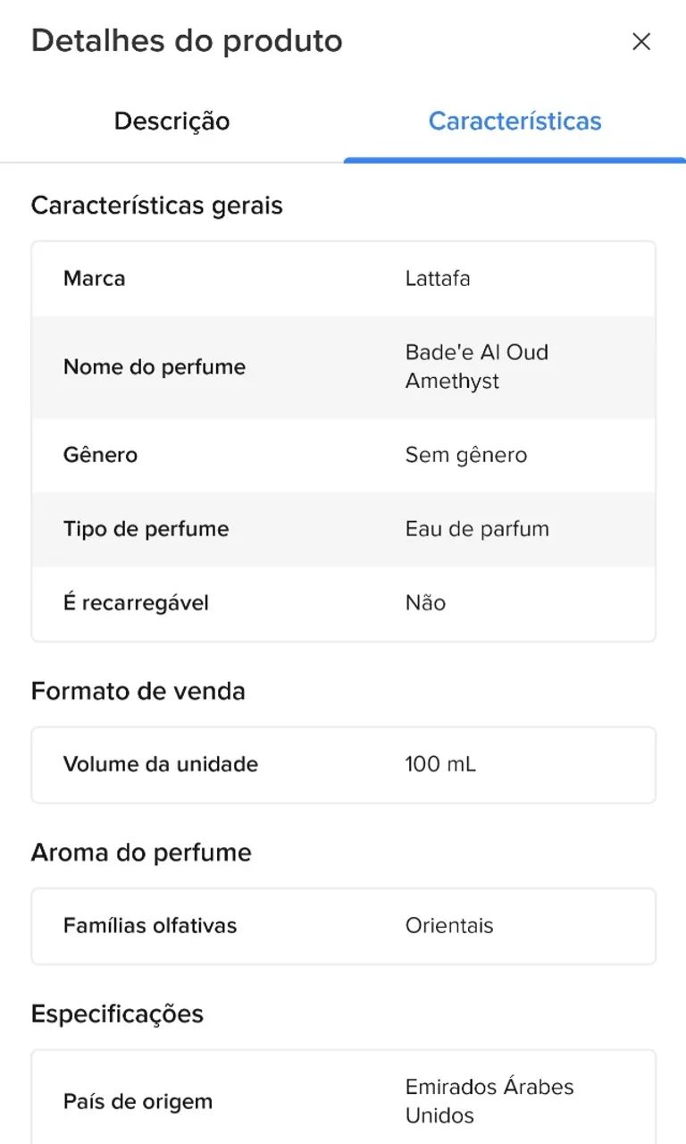Click the Nome do perfume label
This screenshot has height=1144, width=686.
point(154,366)
